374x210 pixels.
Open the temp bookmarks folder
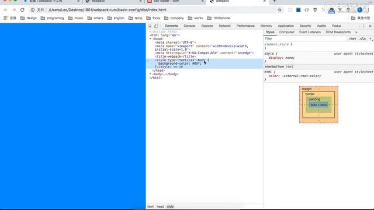[135, 18]
